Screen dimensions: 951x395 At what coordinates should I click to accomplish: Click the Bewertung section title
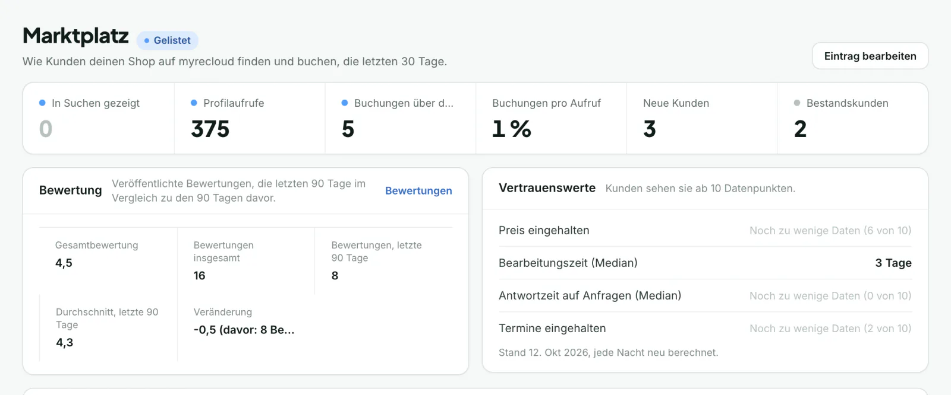tap(70, 190)
